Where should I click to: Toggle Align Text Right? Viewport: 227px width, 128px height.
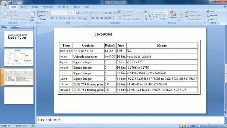click(x=102, y=18)
